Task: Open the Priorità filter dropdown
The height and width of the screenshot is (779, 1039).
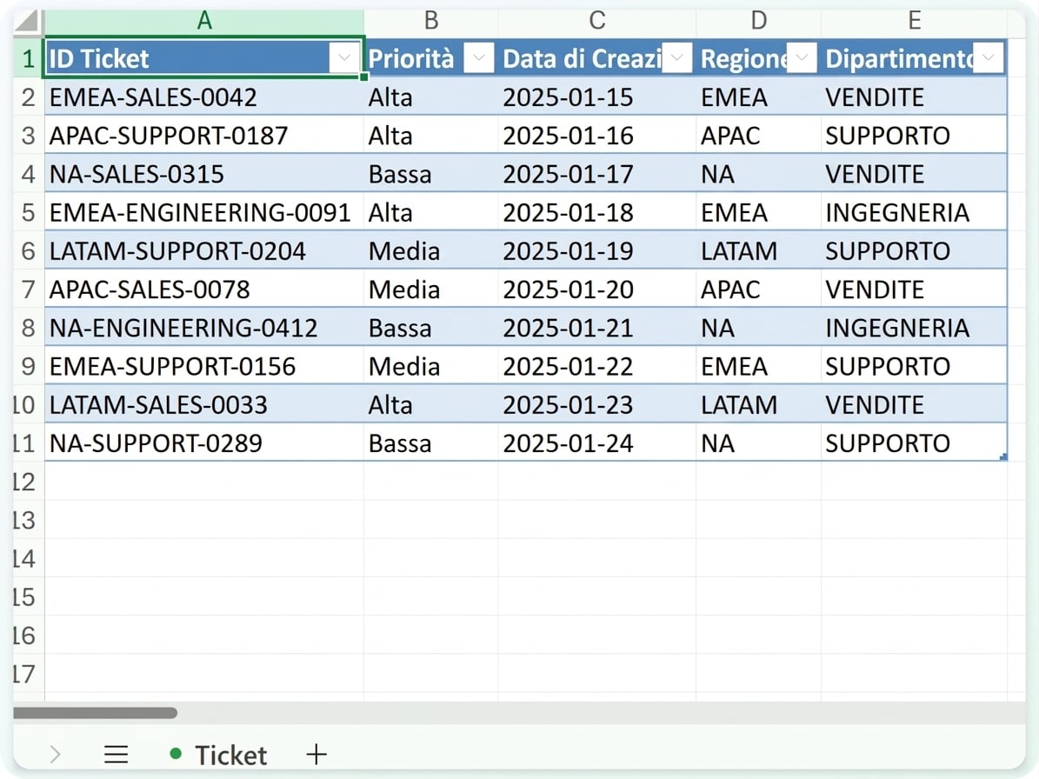Action: [x=478, y=58]
